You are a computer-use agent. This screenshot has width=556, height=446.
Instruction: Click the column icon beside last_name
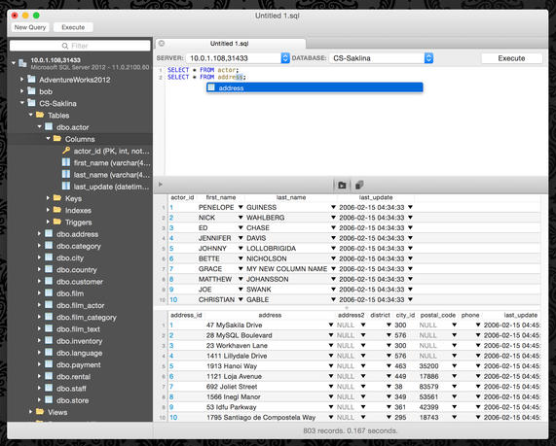click(66, 174)
